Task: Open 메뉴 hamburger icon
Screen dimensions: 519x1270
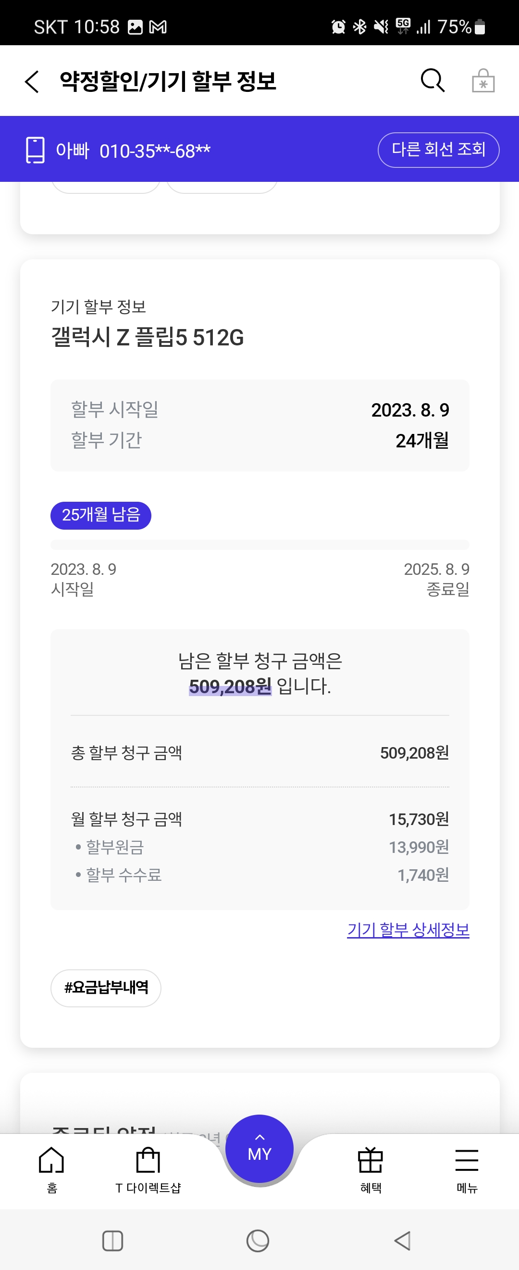Action: (x=466, y=1169)
